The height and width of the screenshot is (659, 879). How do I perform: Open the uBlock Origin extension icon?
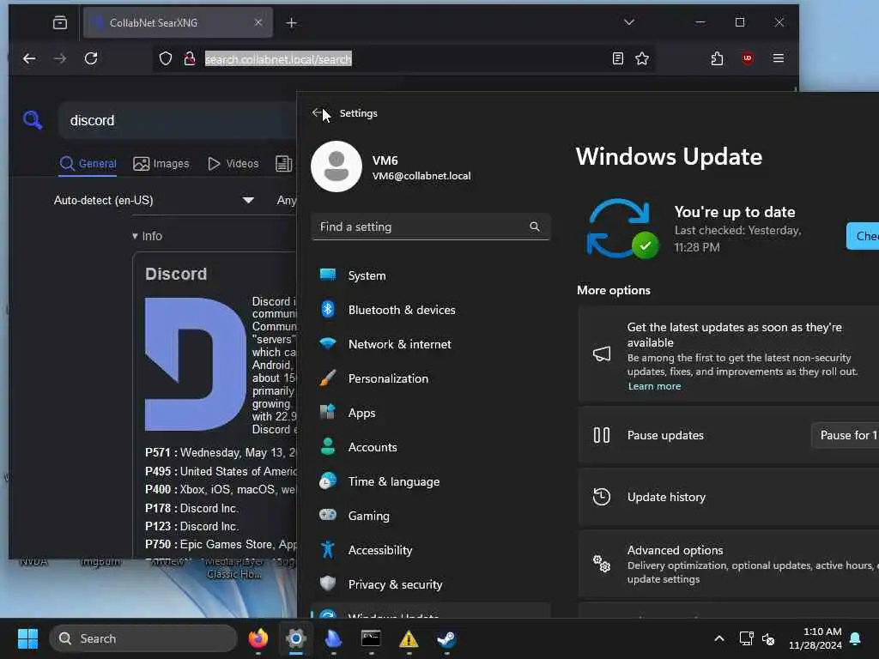(748, 58)
